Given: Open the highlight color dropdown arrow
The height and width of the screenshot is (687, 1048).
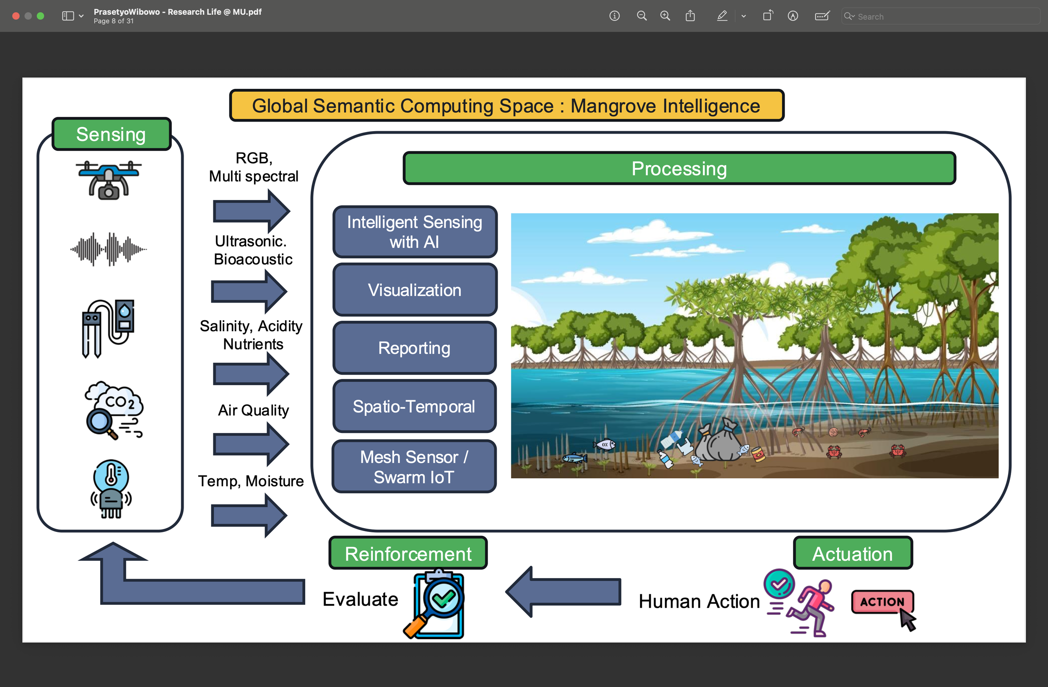Looking at the screenshot, I should coord(744,16).
